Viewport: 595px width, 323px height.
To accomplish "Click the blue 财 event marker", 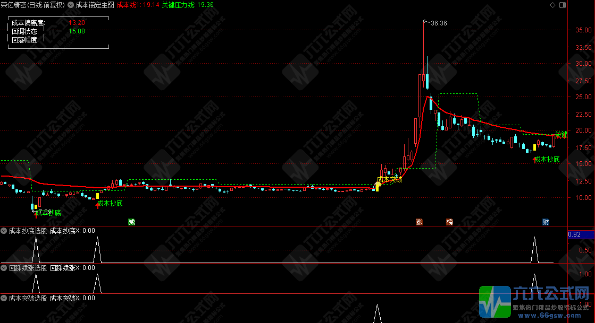I will click(x=546, y=222).
